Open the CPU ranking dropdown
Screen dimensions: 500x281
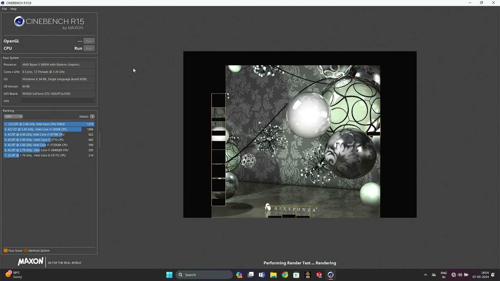point(13,116)
